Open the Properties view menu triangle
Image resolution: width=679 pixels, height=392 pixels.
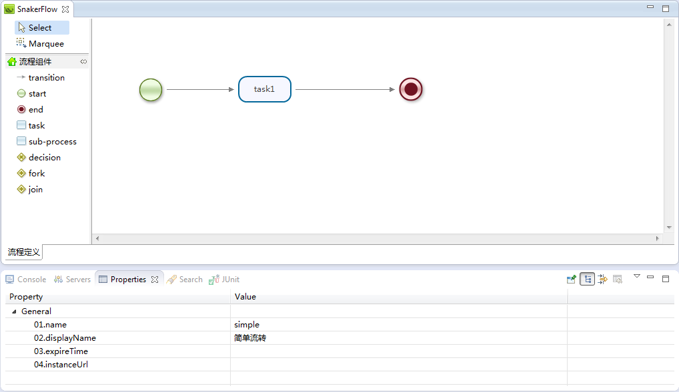pyautogui.click(x=636, y=276)
